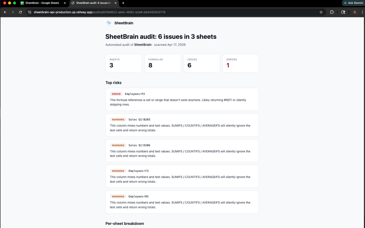The image size is (365, 228).
Task: Click the Google Sheets favicon on the first tab
Action: (x=22, y=3)
